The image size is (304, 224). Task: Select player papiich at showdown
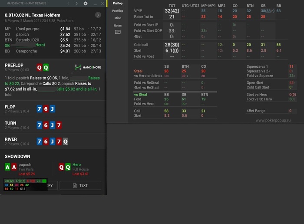(x=25, y=165)
